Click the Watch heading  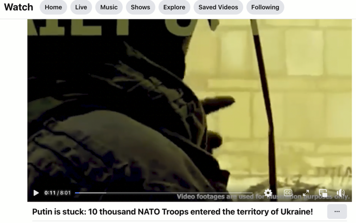point(19,7)
